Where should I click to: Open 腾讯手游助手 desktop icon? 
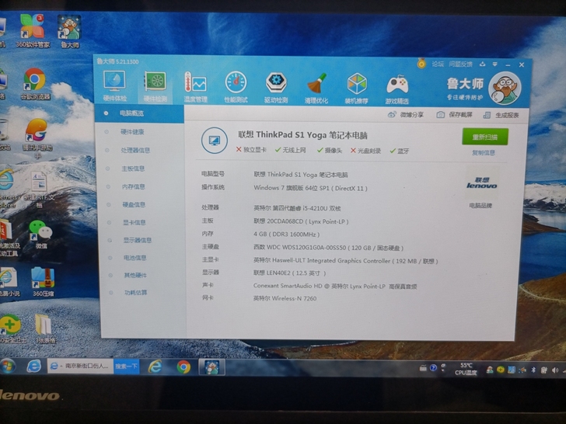tap(37, 138)
